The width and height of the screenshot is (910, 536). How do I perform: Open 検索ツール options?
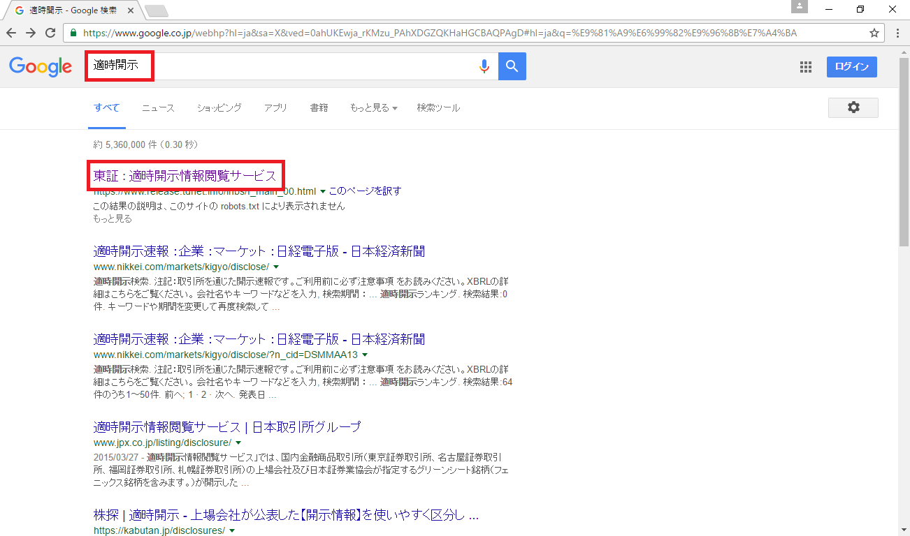pos(438,107)
